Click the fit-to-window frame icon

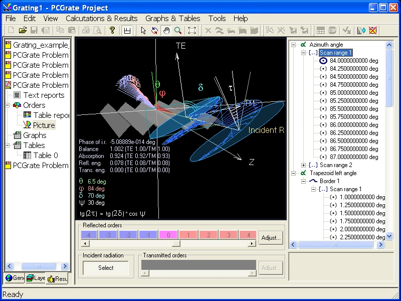(192, 31)
